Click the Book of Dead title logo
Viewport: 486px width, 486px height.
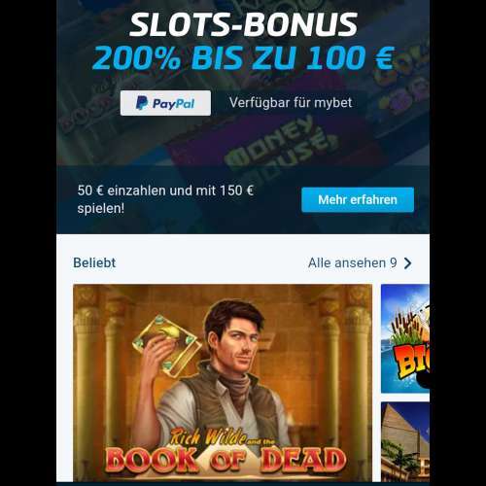[225, 460]
